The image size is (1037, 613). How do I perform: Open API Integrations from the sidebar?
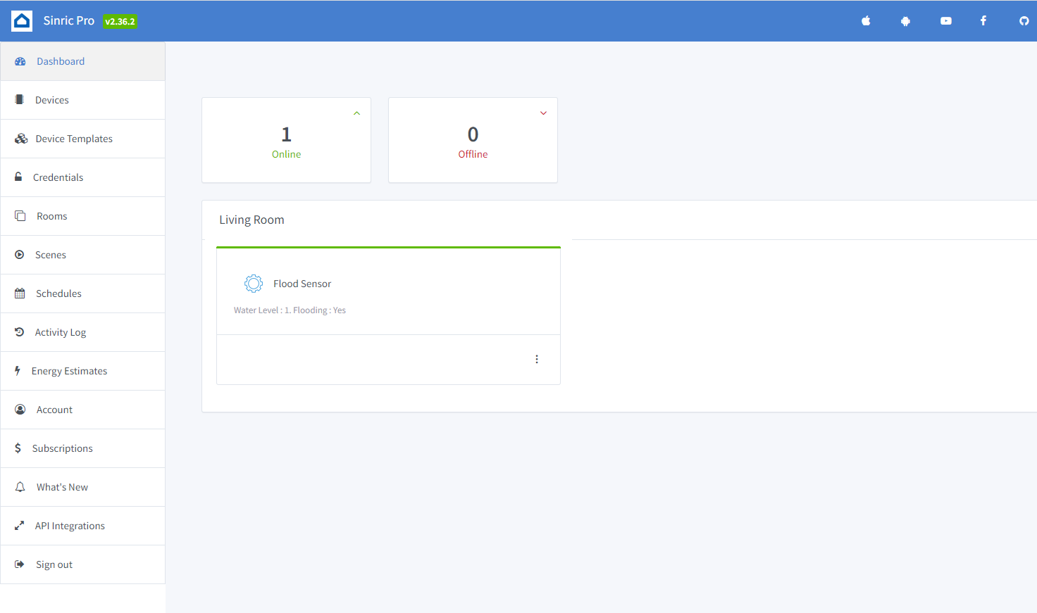(x=70, y=526)
